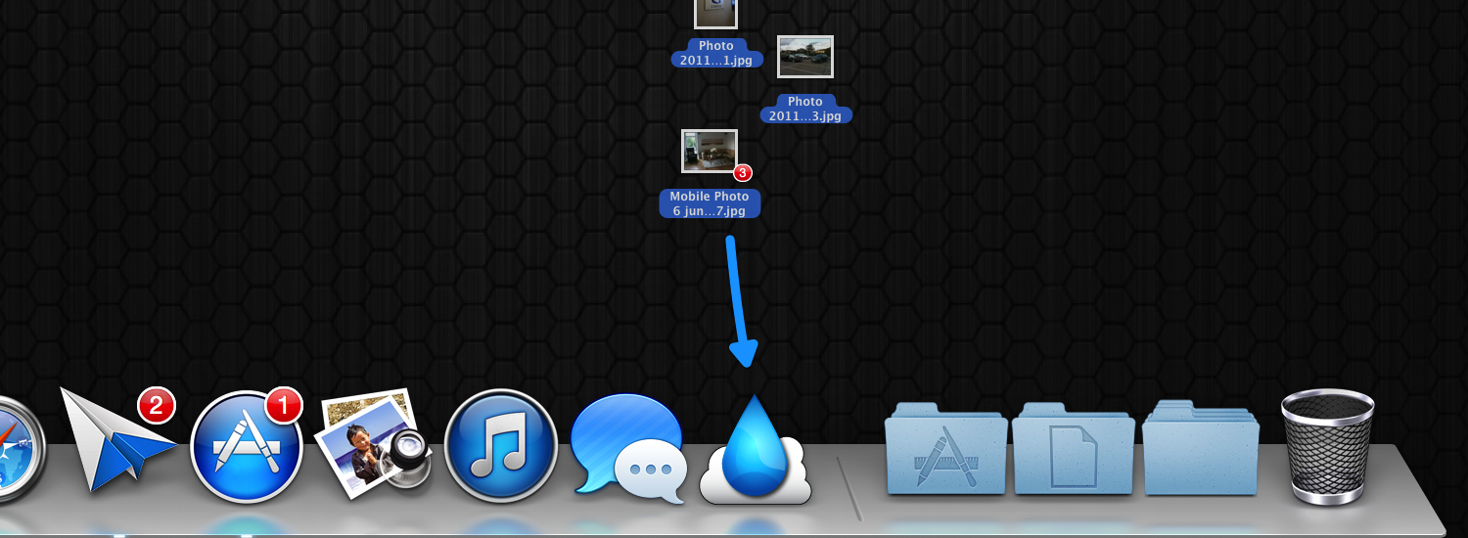
Task: Open the App Store in Dock
Action: 246,445
